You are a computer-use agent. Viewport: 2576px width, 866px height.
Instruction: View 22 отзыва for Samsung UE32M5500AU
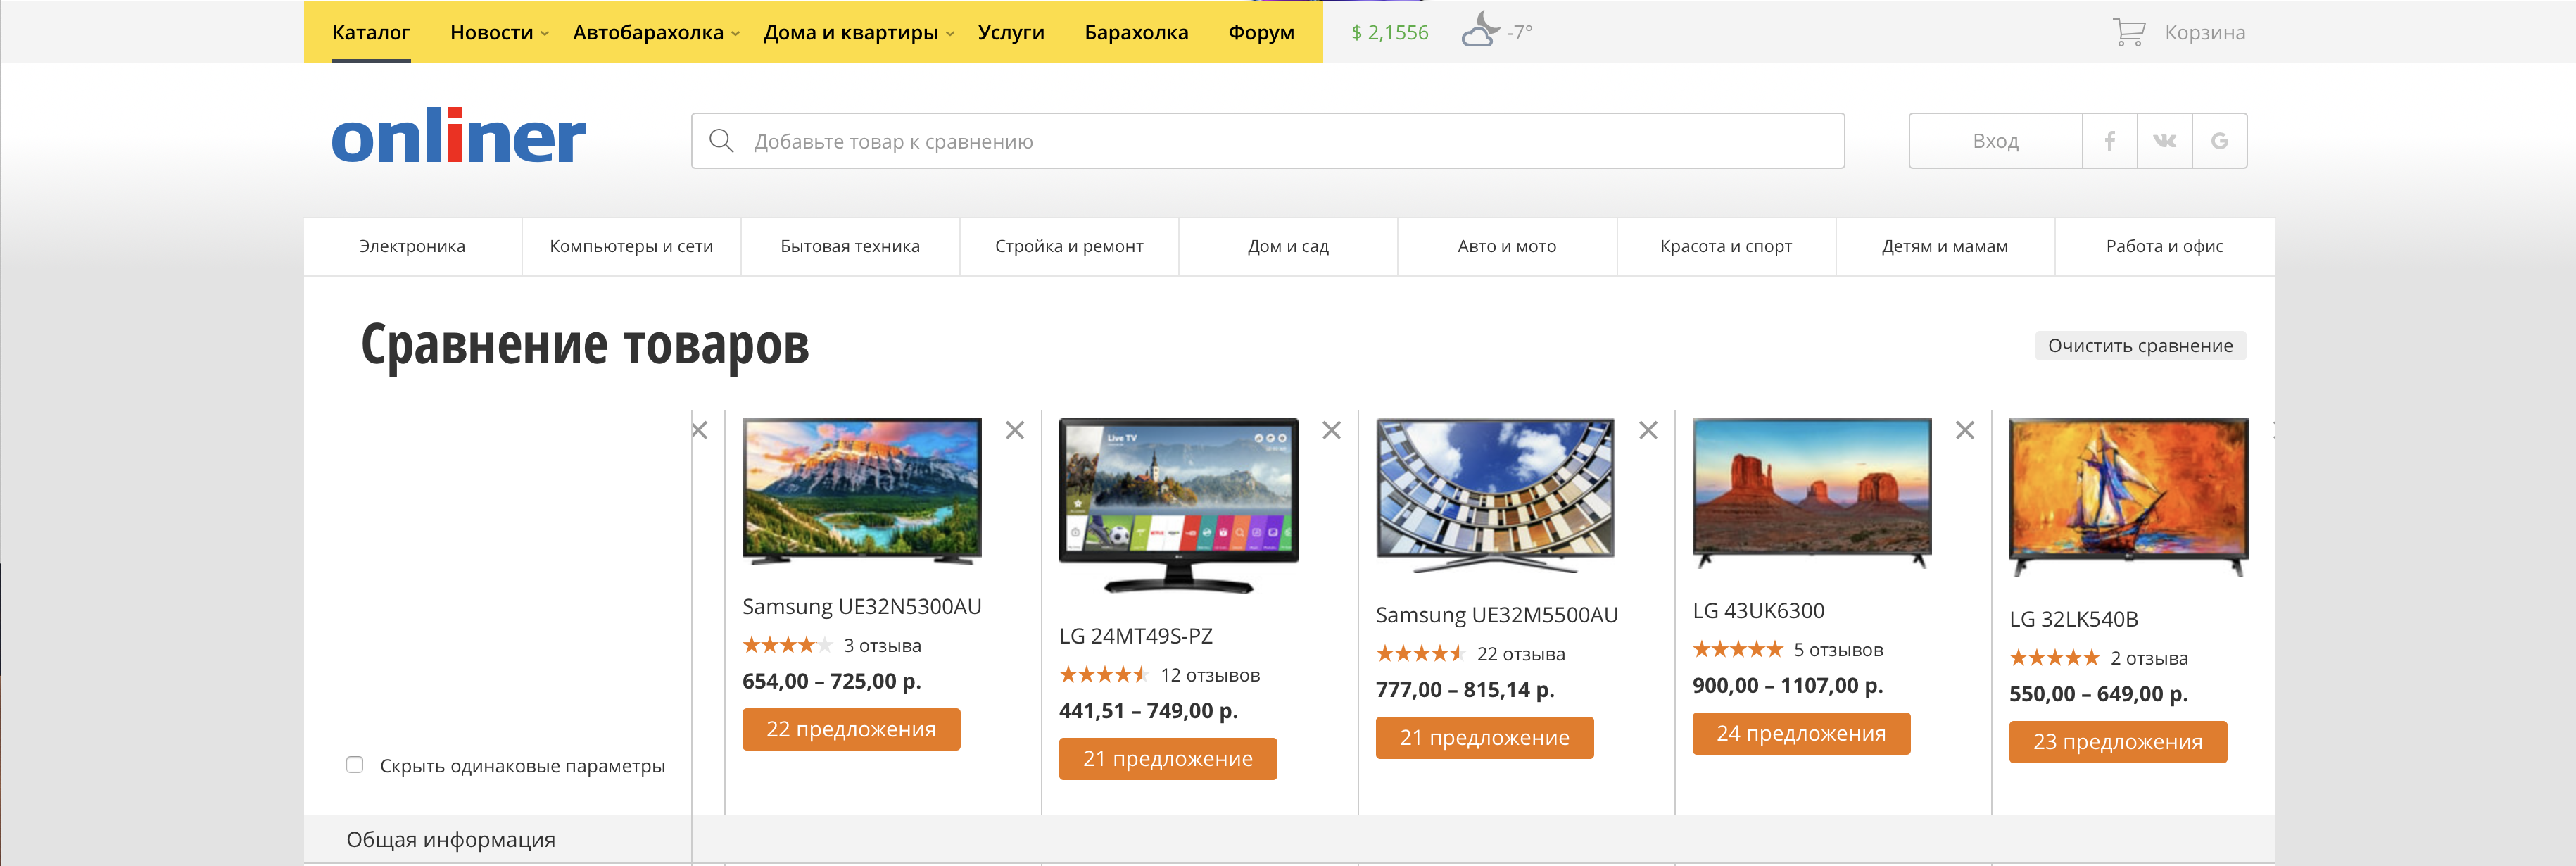[1521, 654]
